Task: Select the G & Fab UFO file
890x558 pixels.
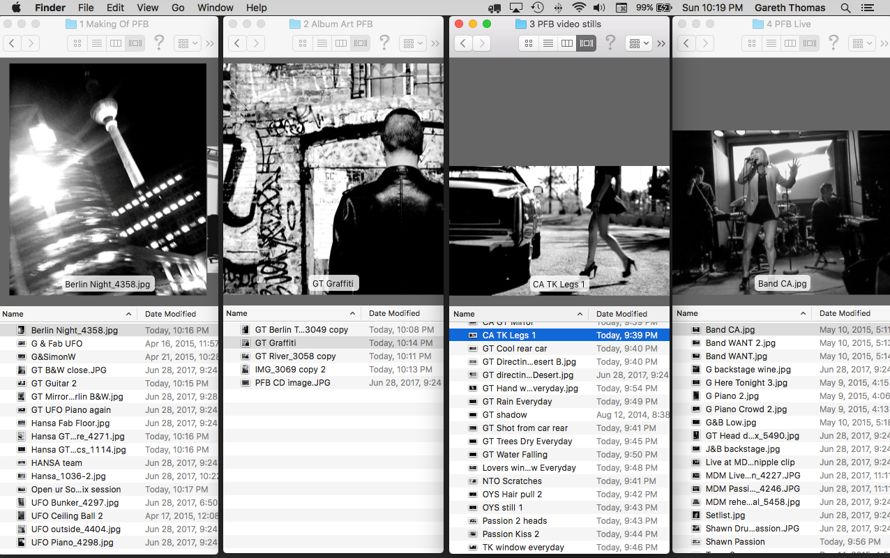Action: click(x=109, y=344)
